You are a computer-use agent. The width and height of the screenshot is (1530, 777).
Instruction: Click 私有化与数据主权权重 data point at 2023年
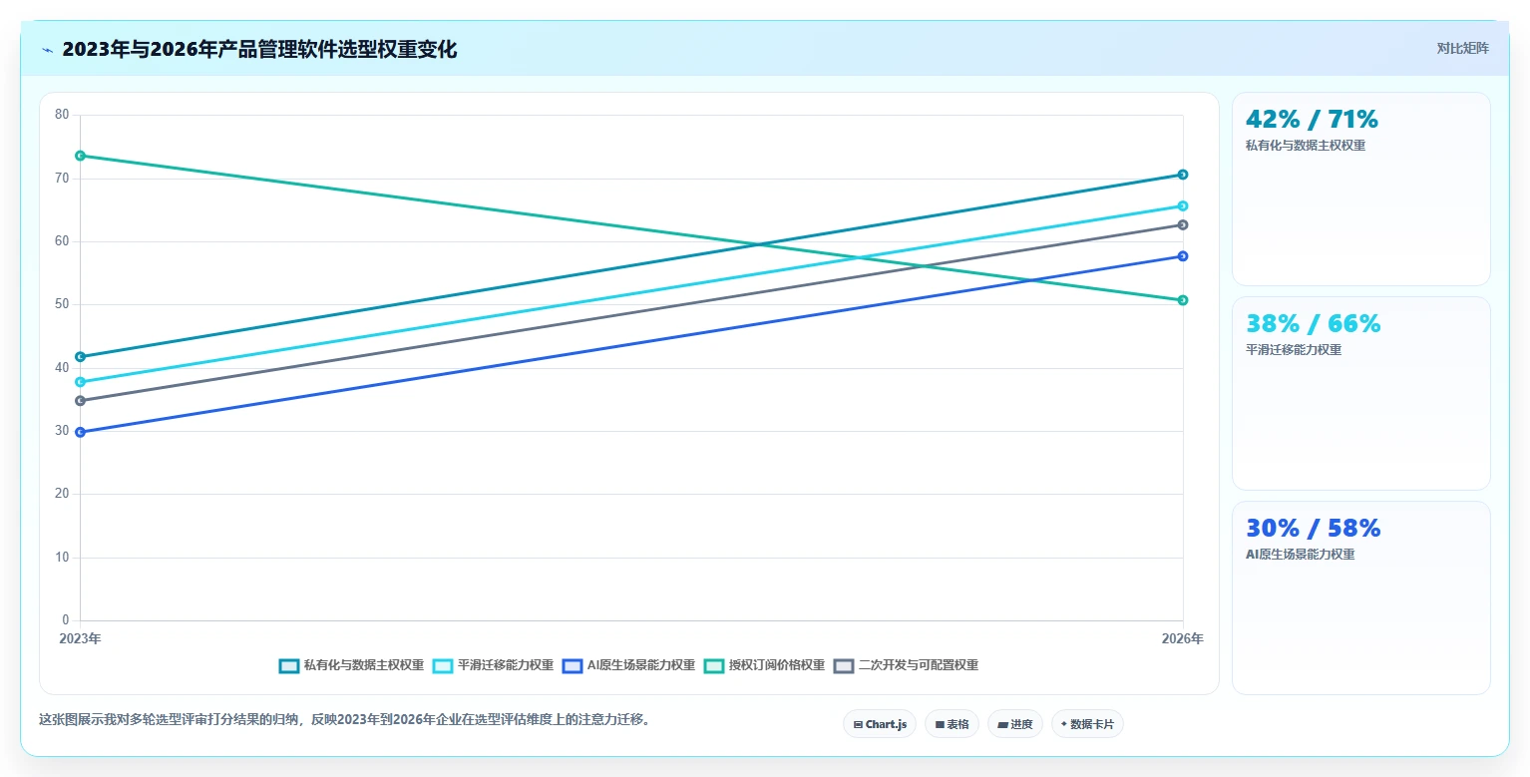point(80,357)
